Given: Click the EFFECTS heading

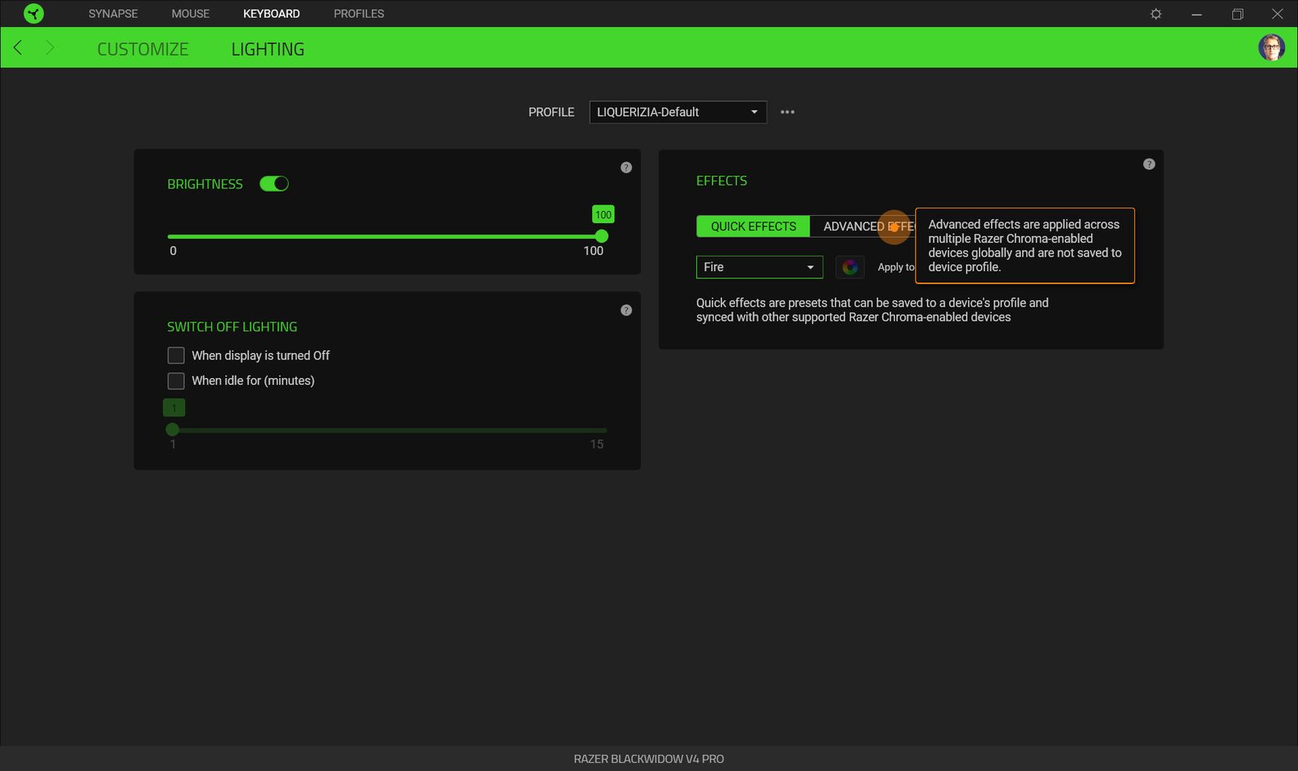Looking at the screenshot, I should 721,181.
